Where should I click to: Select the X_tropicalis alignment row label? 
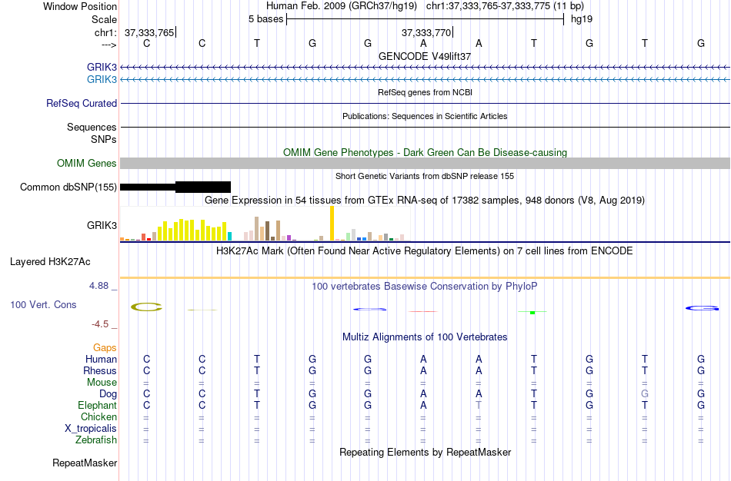click(x=91, y=429)
